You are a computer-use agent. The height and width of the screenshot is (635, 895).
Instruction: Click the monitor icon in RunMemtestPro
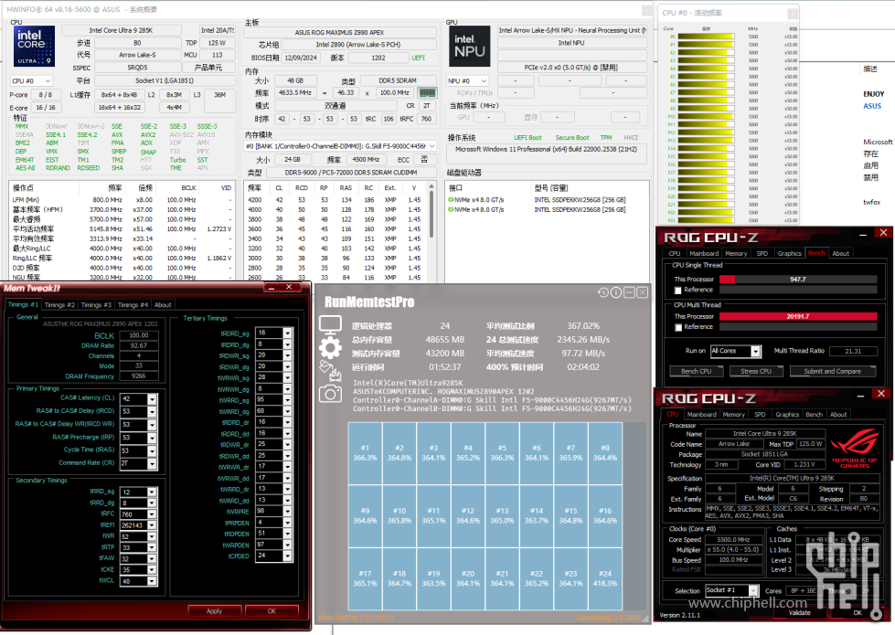pyautogui.click(x=330, y=325)
